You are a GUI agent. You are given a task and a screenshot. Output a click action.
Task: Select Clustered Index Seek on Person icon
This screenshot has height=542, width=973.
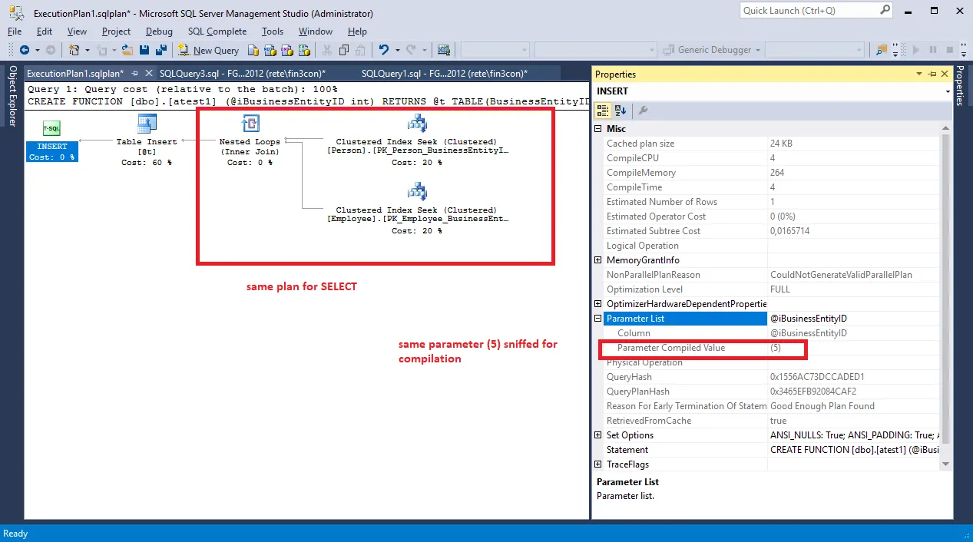tap(416, 124)
